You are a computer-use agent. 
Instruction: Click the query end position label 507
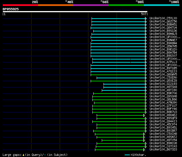pyautogui.click(x=144, y=14)
